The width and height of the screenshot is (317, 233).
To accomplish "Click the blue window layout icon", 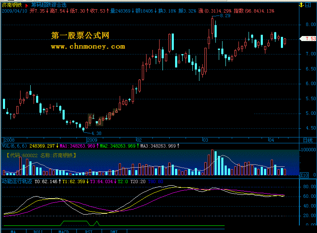I will [308, 5].
